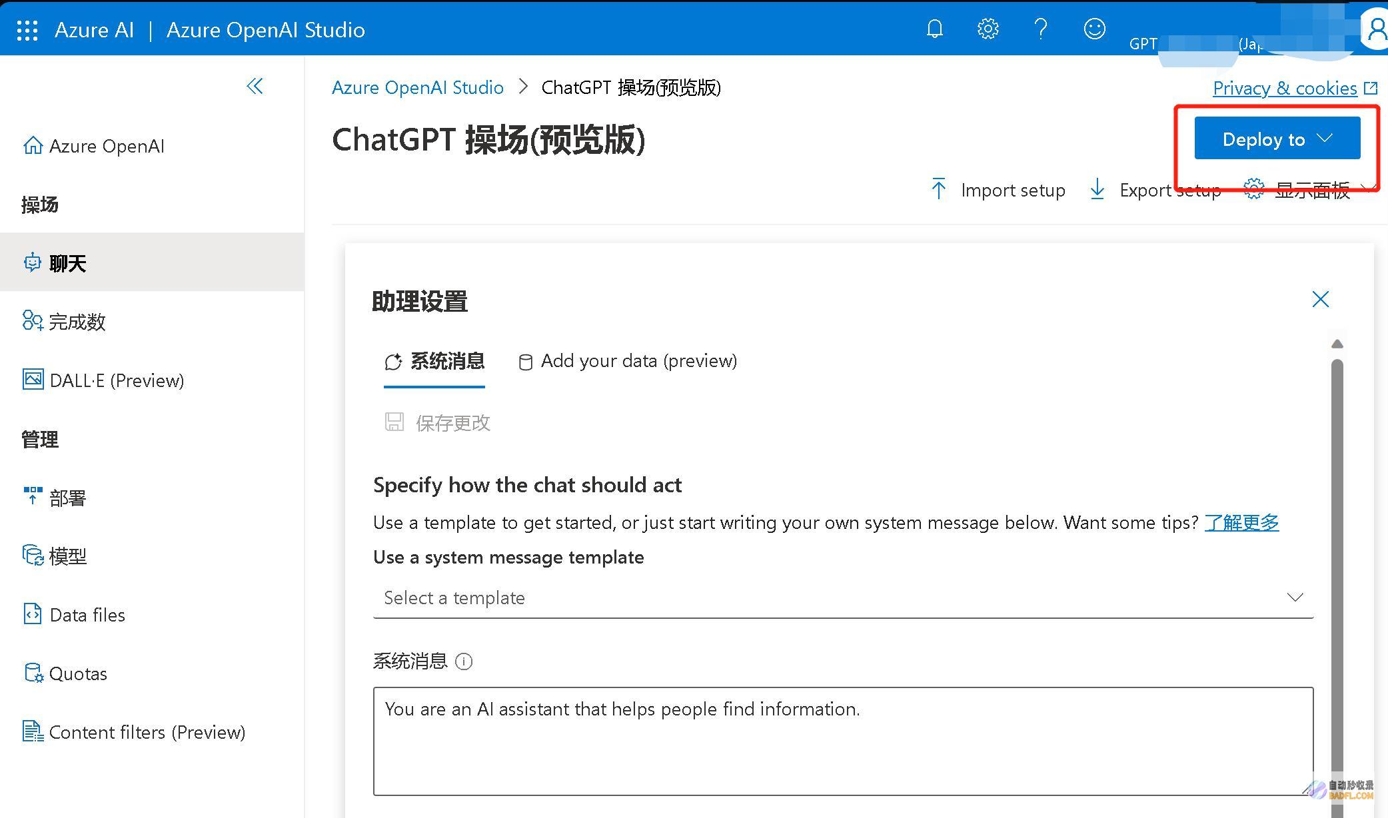Click the Export setup down-arrow icon
Screen dimensions: 1388x818
[x=1097, y=189]
